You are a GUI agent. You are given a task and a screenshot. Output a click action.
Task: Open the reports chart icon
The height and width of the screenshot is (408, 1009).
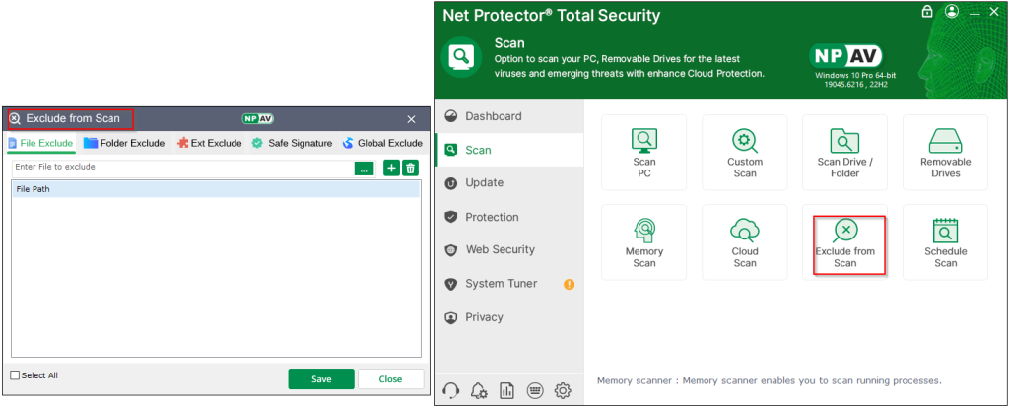point(507,390)
